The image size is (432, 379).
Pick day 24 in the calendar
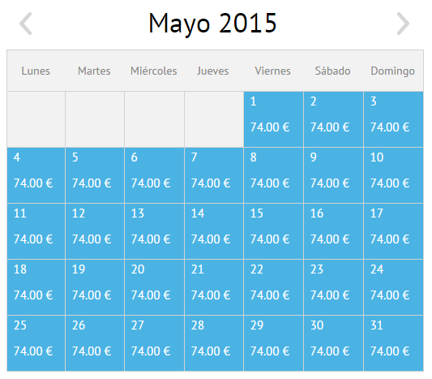click(394, 287)
